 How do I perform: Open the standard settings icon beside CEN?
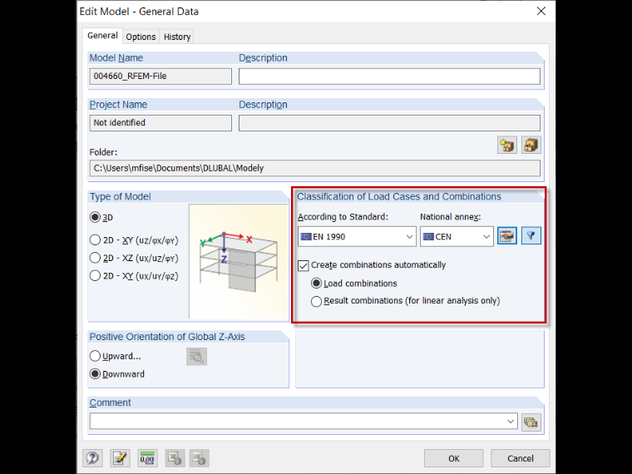pos(507,236)
